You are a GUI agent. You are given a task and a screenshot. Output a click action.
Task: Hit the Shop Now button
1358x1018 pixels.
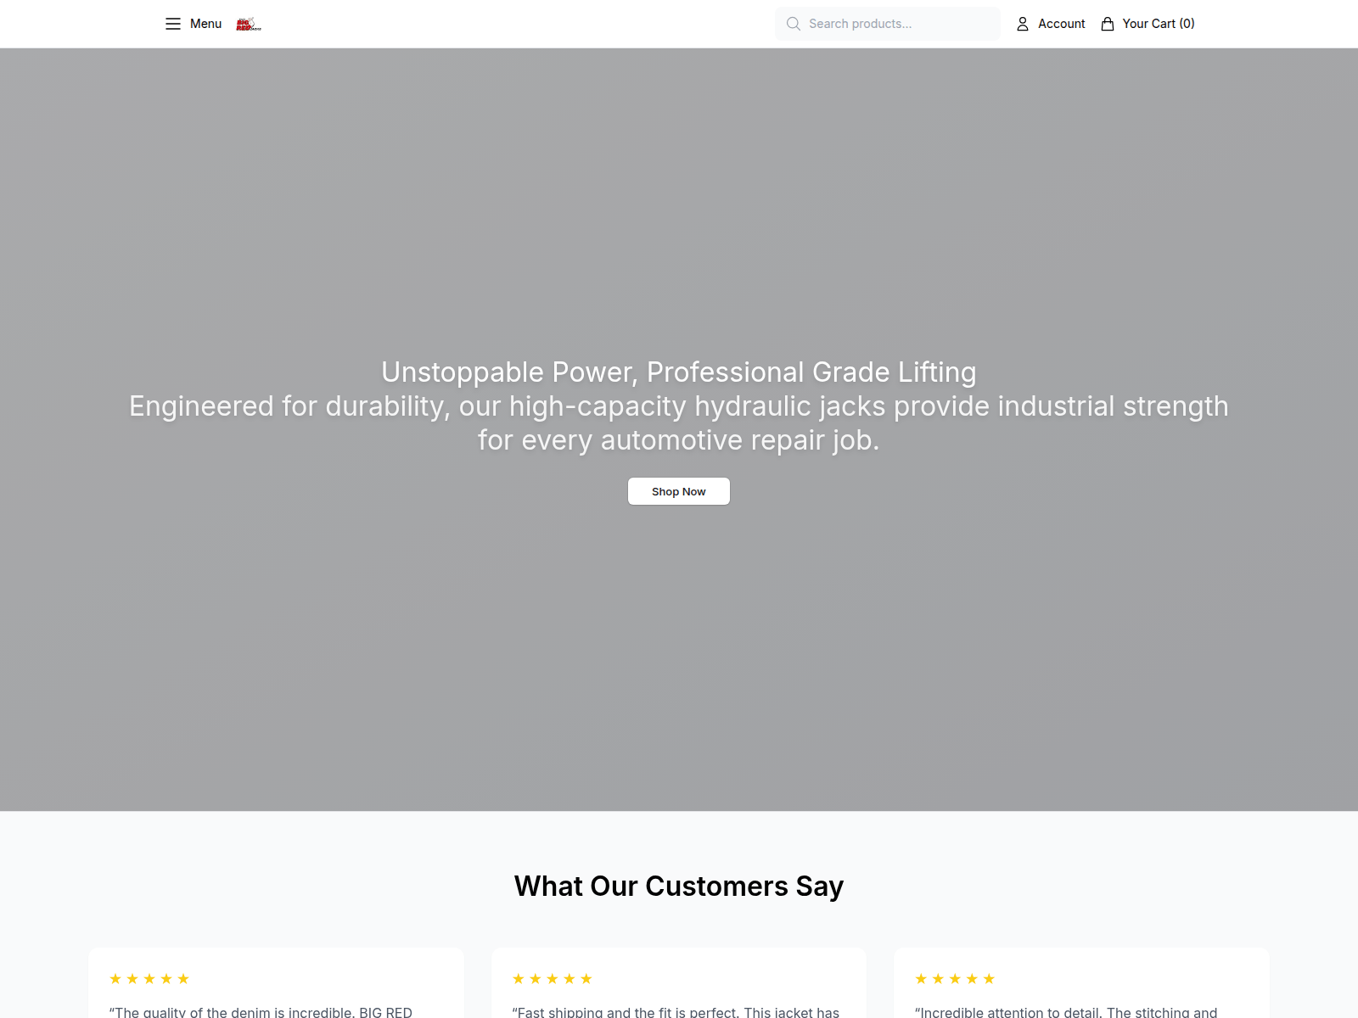(679, 491)
